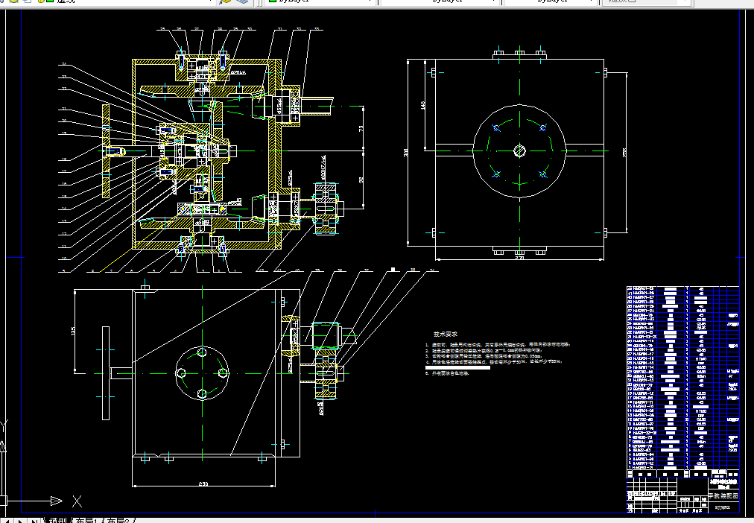Switch to the 模型 model tab

tap(58, 520)
